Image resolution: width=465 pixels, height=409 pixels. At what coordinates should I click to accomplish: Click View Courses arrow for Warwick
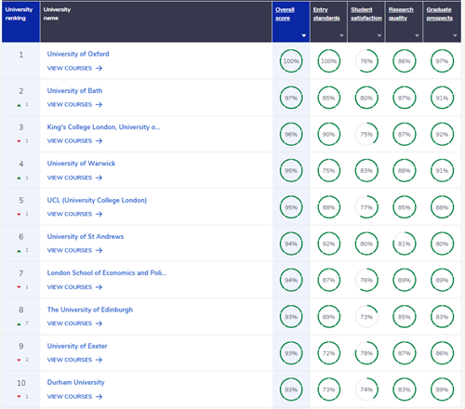99,178
